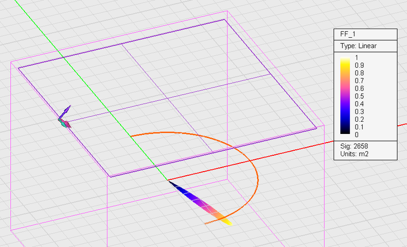
Task: Click the FF_1 legend title
Action: (x=347, y=34)
